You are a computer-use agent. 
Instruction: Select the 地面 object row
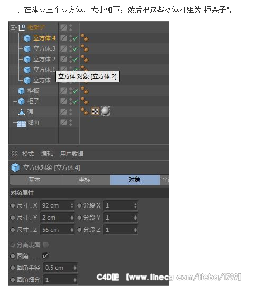point(33,122)
